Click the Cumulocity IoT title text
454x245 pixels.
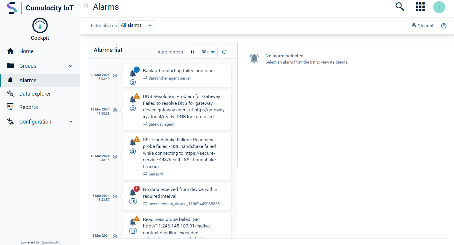pyautogui.click(x=50, y=8)
